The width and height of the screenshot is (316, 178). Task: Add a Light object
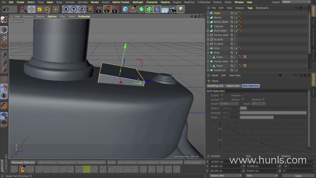[181, 9]
